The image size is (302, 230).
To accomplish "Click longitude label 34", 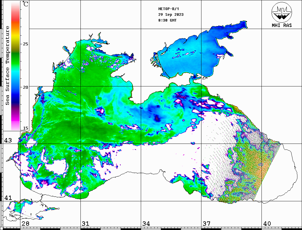I will click(x=146, y=223).
